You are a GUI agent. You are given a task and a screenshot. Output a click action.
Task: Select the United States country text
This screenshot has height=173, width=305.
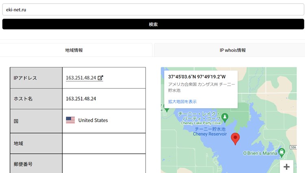tap(93, 120)
